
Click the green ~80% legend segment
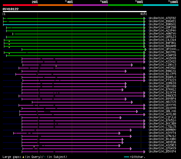126,5
